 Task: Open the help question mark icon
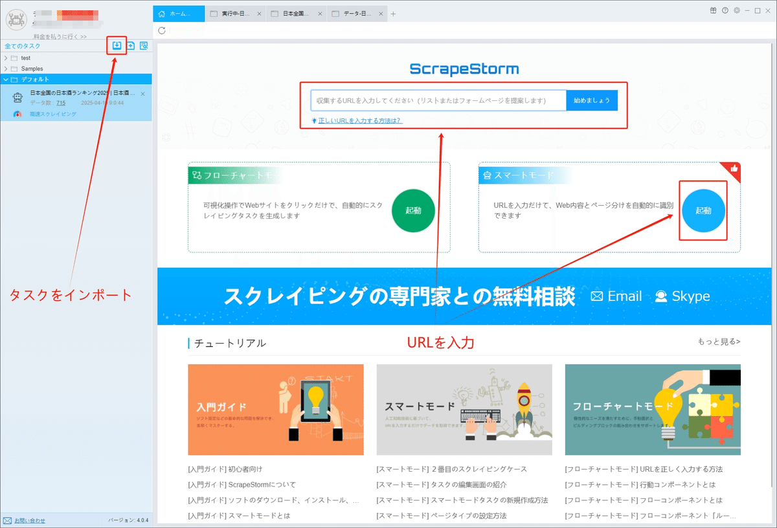725,10
